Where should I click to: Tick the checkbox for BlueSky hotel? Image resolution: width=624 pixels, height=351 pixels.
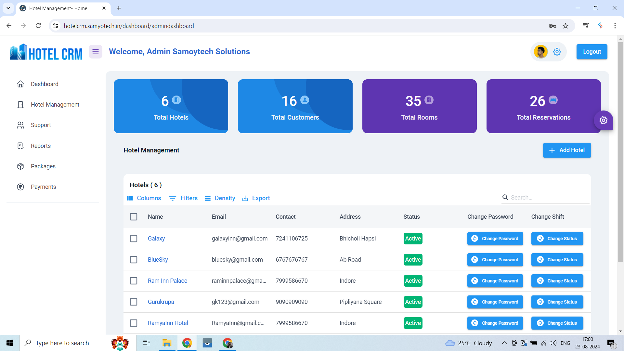pos(134,259)
